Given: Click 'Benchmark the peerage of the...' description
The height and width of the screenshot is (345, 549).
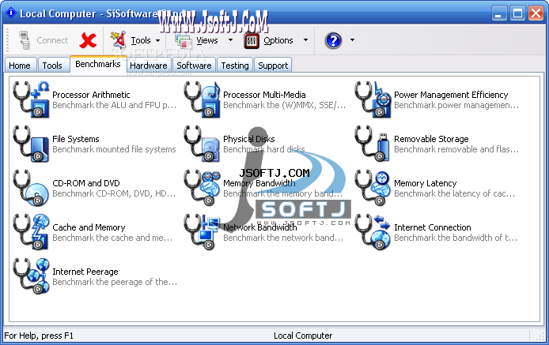Looking at the screenshot, I should (115, 282).
